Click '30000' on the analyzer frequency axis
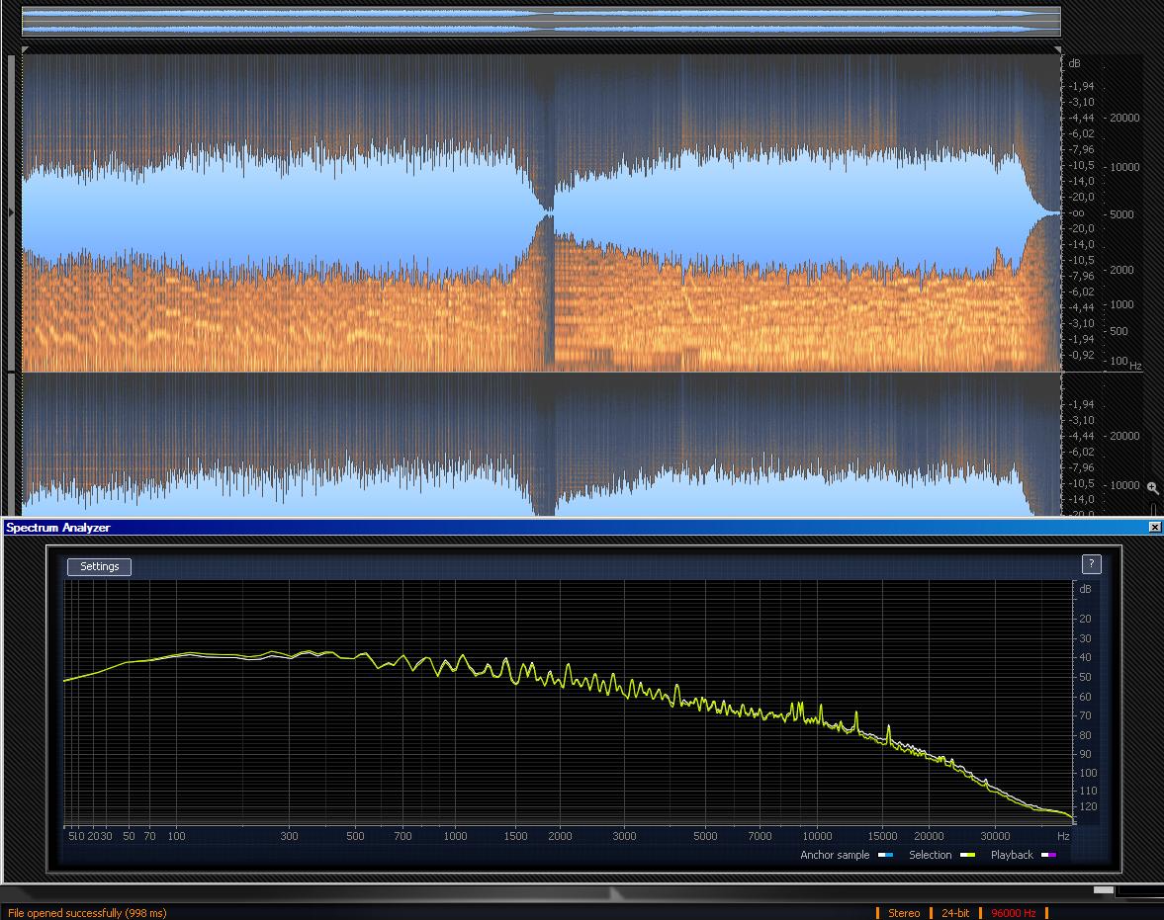The height and width of the screenshot is (920, 1164). click(x=995, y=836)
